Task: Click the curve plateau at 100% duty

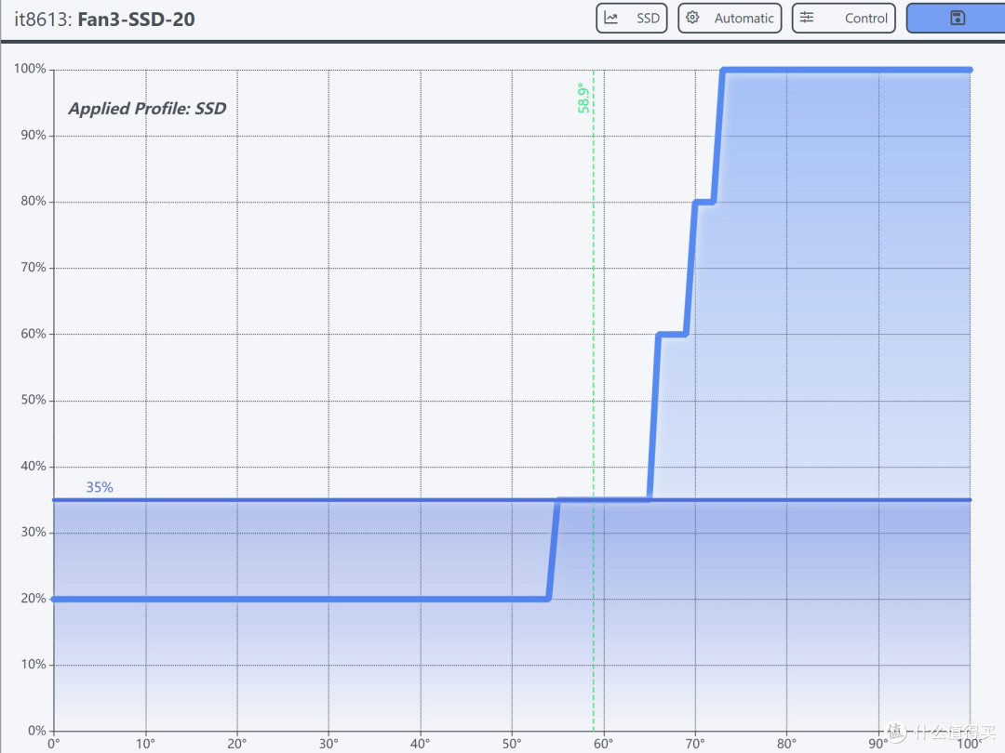Action: (x=846, y=70)
